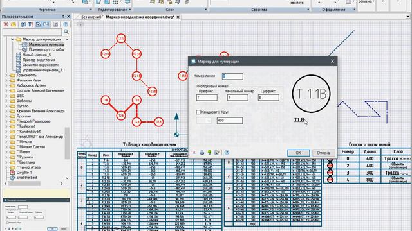Click the Павел folder icon

(12, 152)
